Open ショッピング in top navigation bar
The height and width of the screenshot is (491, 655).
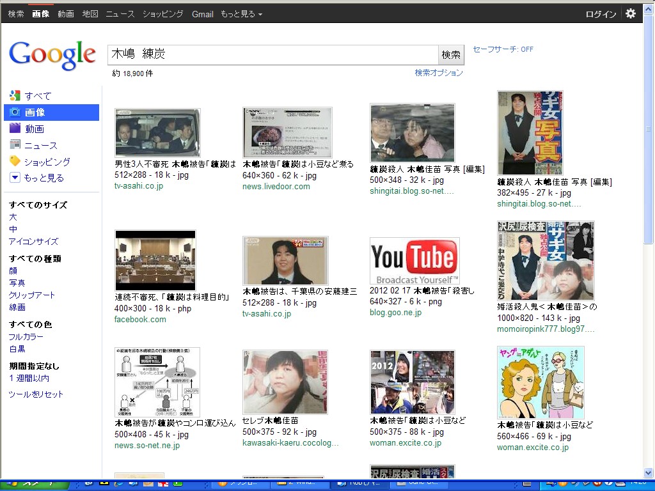point(163,14)
